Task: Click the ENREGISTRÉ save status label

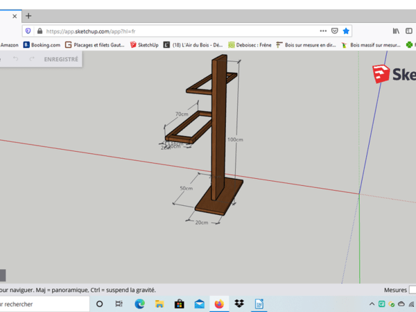Action: click(61, 59)
